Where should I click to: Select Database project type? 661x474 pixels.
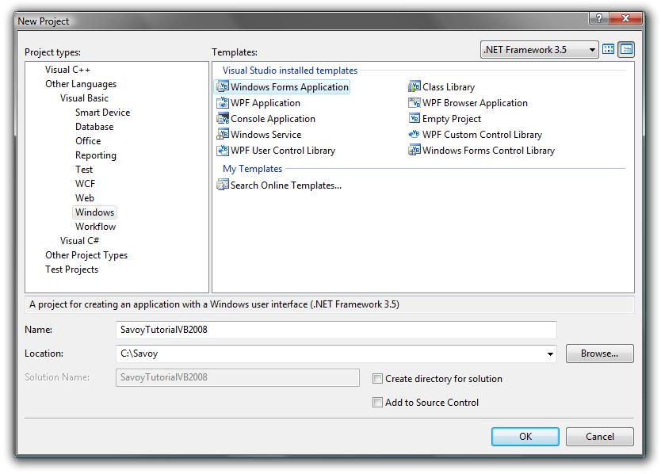tap(94, 127)
